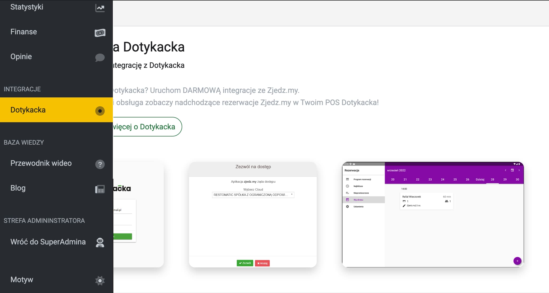This screenshot has width=549, height=293.
Task: Open the 'Zezwól na dostęp' screenshot thumbnail
Action: click(253, 215)
